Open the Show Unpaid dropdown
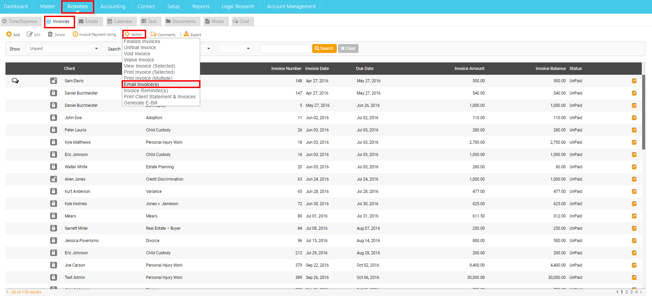 coord(63,48)
